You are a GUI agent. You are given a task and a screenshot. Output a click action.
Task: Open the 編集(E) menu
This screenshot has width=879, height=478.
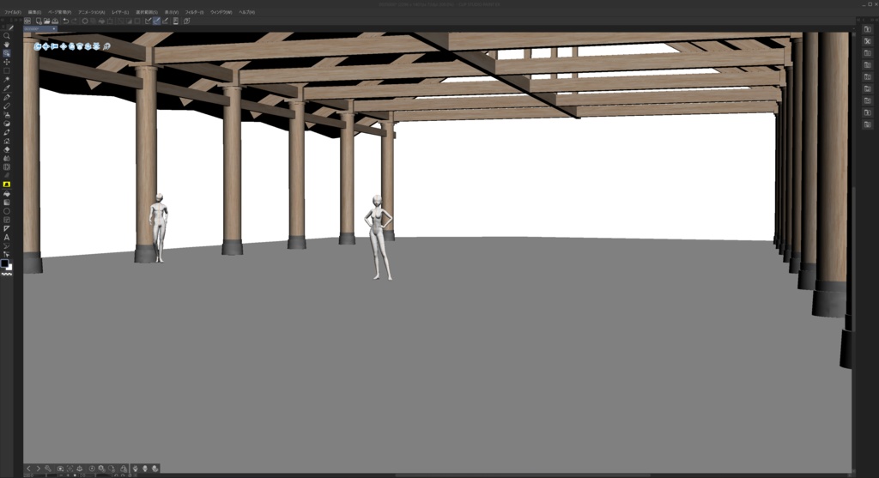[x=34, y=12]
